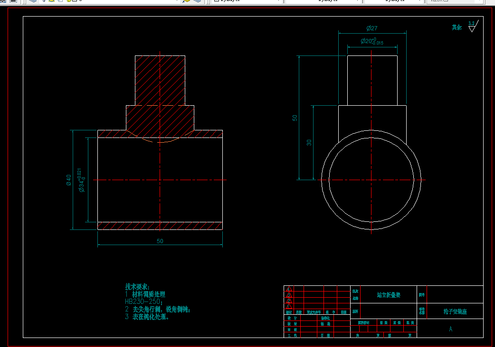Click revision triangle marked 3
Viewport: 495px width, 347px height.
click(x=289, y=294)
